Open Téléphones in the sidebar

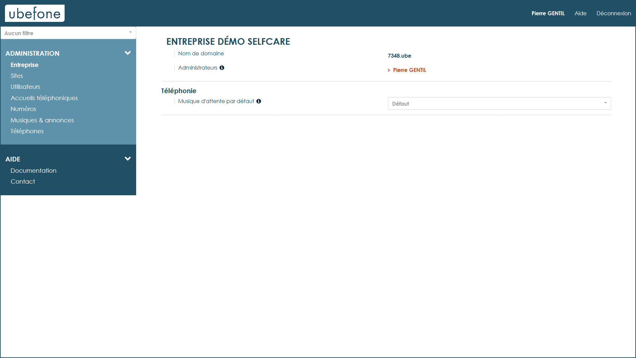click(x=27, y=131)
